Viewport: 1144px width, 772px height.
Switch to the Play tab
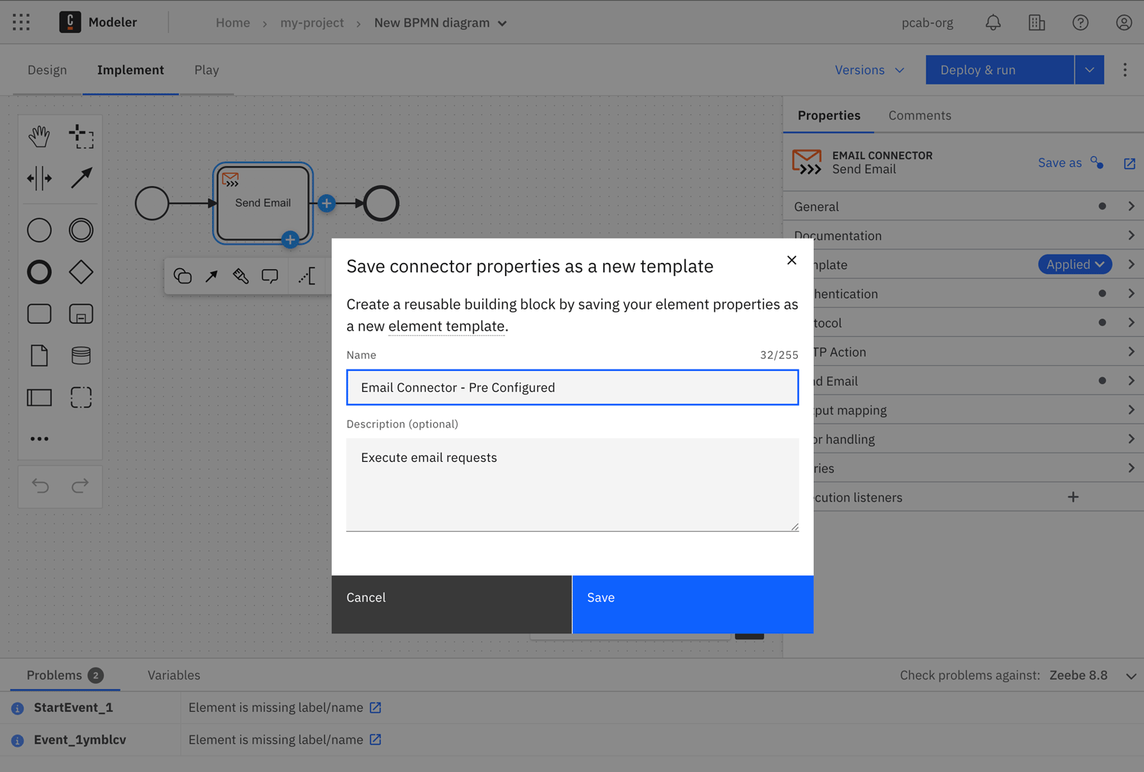pos(206,70)
